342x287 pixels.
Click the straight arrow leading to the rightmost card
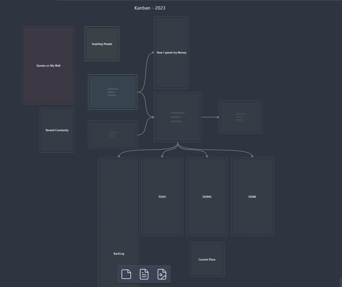pyautogui.click(x=209, y=117)
